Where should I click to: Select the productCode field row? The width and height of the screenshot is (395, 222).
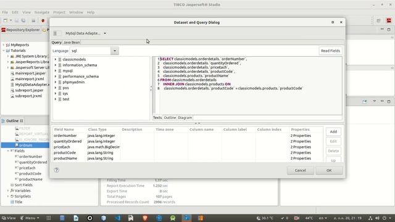pyautogui.click(x=188, y=153)
